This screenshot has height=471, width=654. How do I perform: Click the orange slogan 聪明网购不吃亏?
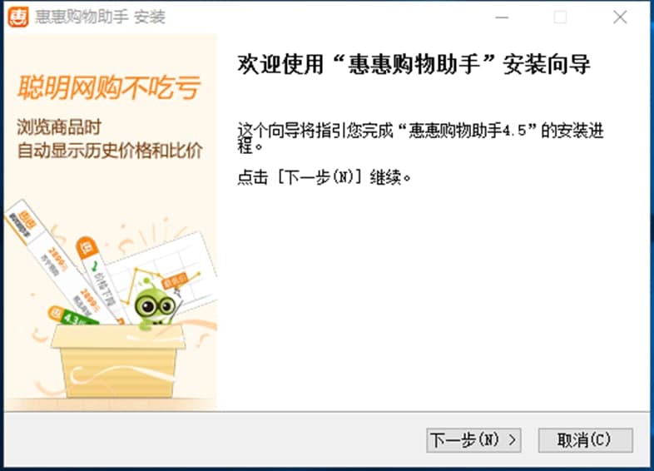(x=108, y=87)
